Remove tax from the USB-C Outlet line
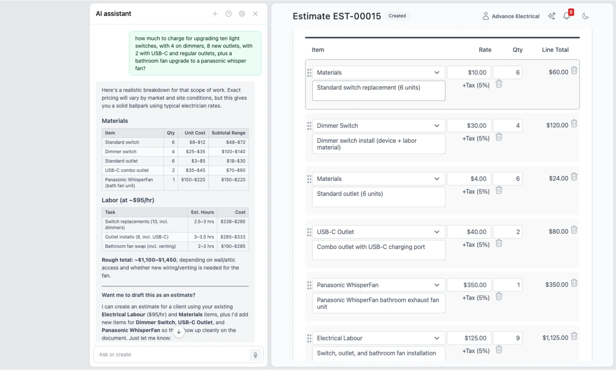Image resolution: width=616 pixels, height=370 pixels. 499,243
